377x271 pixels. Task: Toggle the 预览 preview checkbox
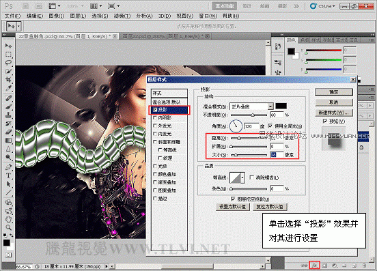click(x=325, y=121)
